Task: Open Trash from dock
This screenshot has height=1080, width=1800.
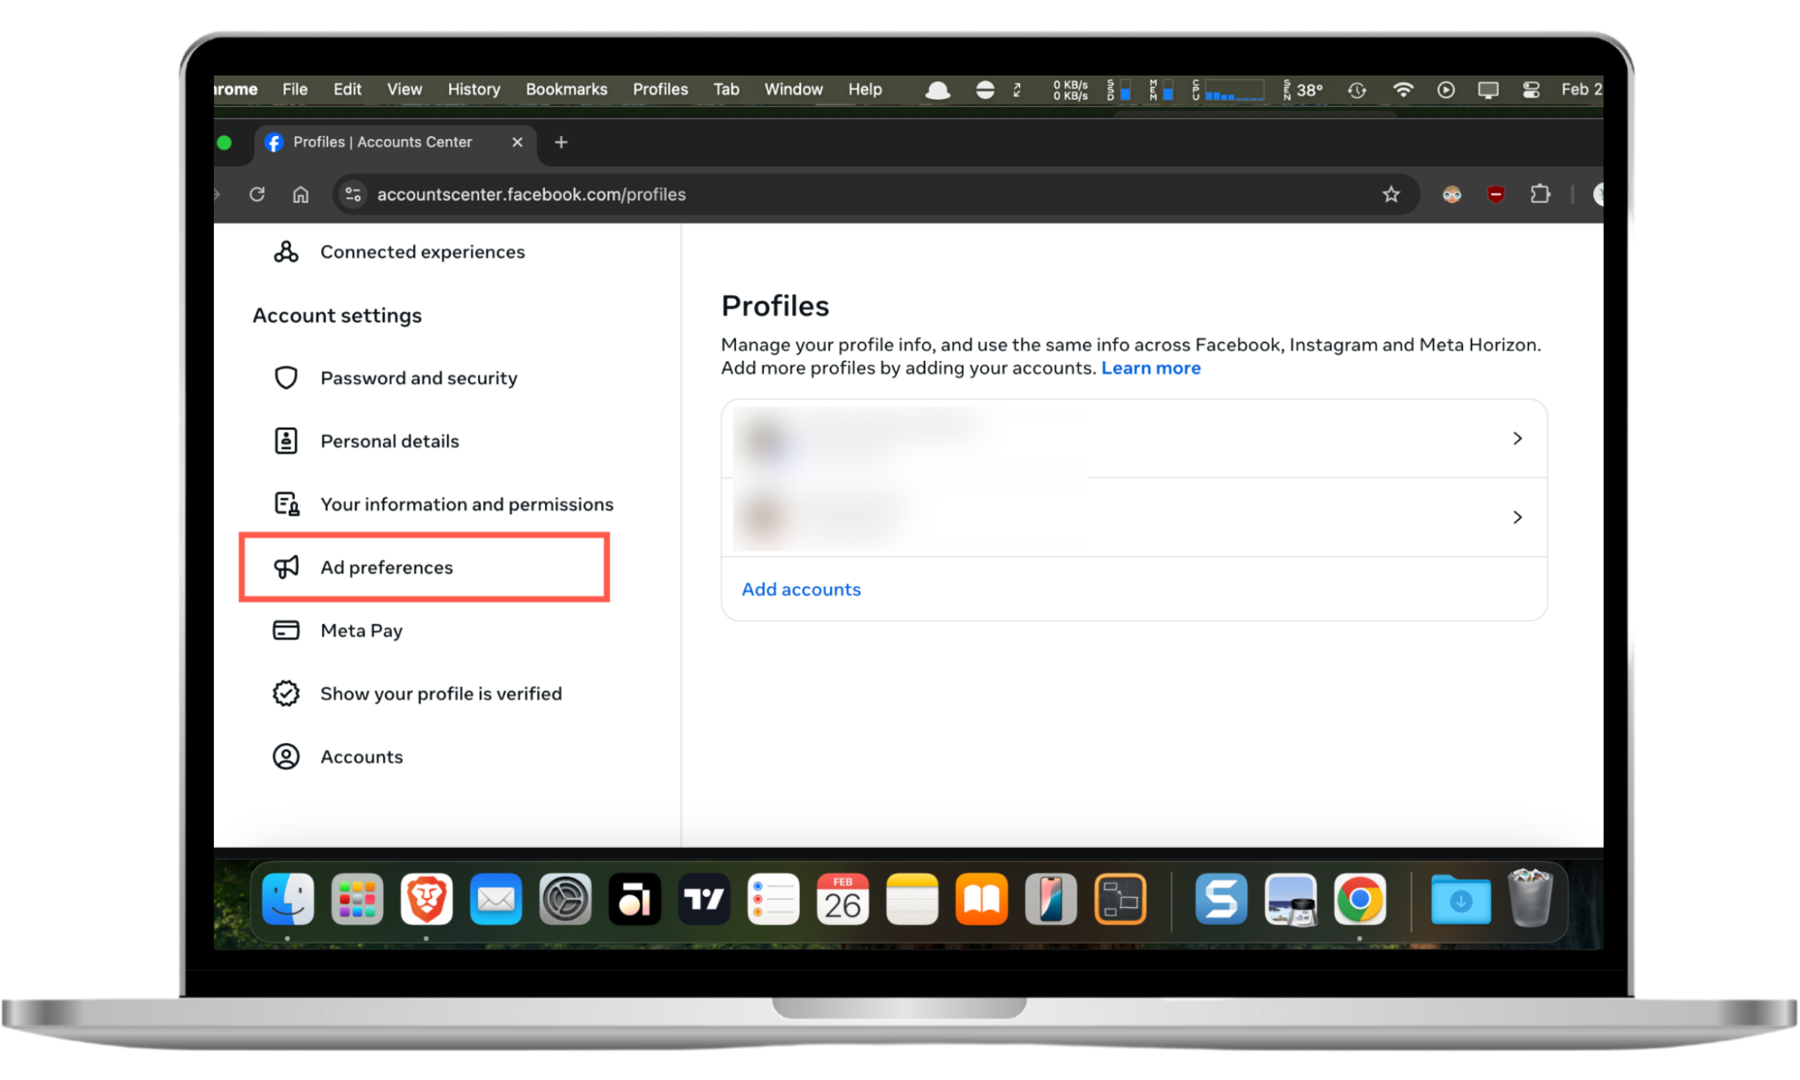Action: 1529,899
